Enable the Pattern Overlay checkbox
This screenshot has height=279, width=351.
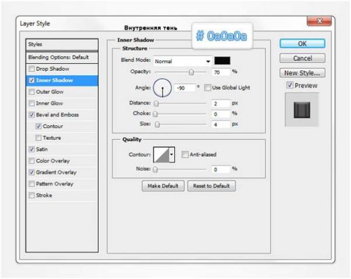tap(32, 184)
